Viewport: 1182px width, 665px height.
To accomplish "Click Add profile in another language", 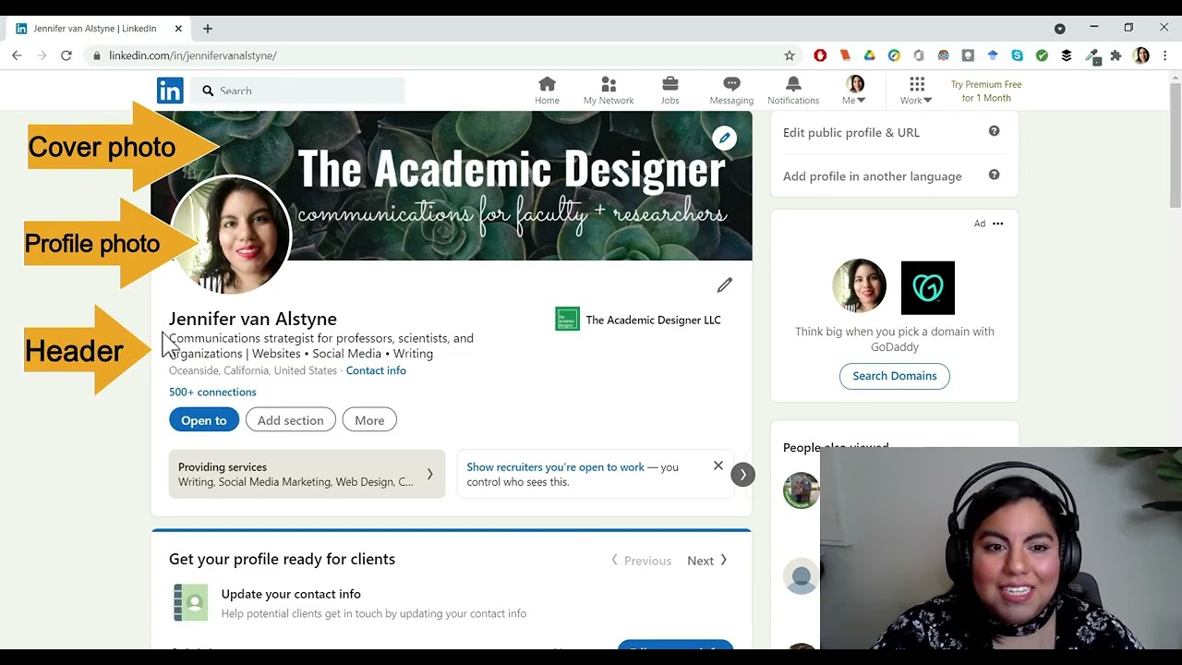I will (x=873, y=175).
